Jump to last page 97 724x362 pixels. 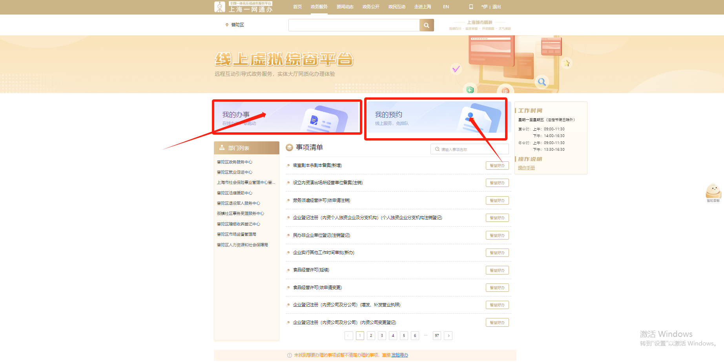(437, 336)
